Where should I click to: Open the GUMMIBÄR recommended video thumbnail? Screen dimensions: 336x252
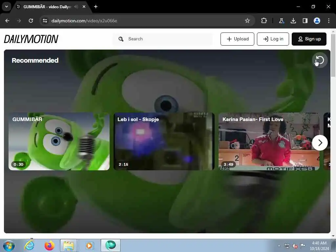tap(59, 141)
